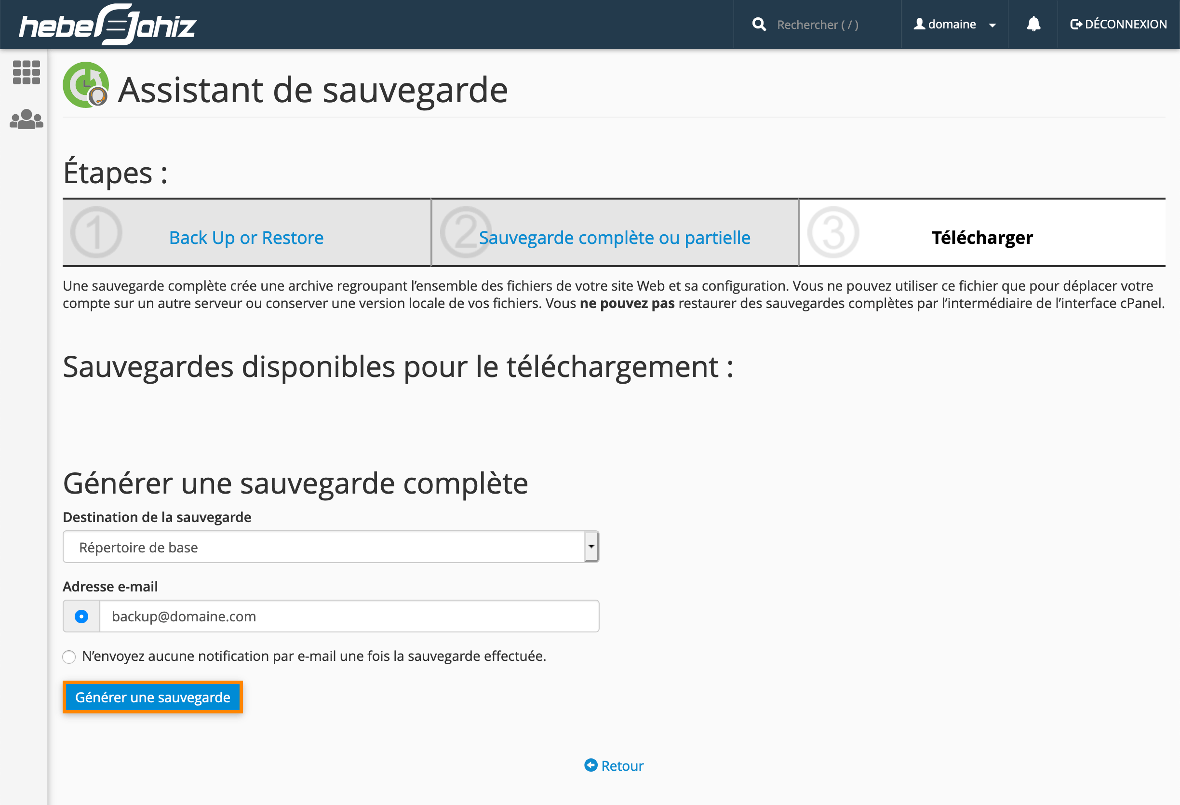Click the DÉCONNEXION logout link

click(1119, 24)
